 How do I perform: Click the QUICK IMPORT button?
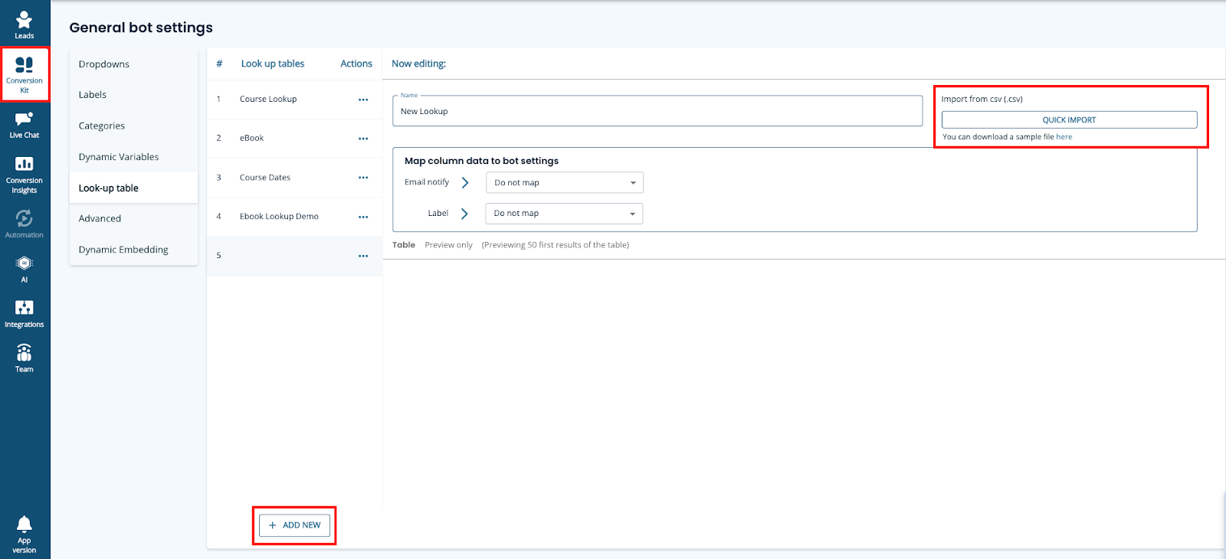pyautogui.click(x=1069, y=119)
